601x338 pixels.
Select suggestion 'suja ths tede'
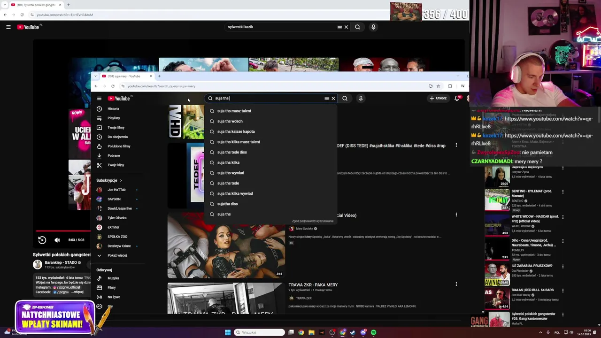click(270, 184)
